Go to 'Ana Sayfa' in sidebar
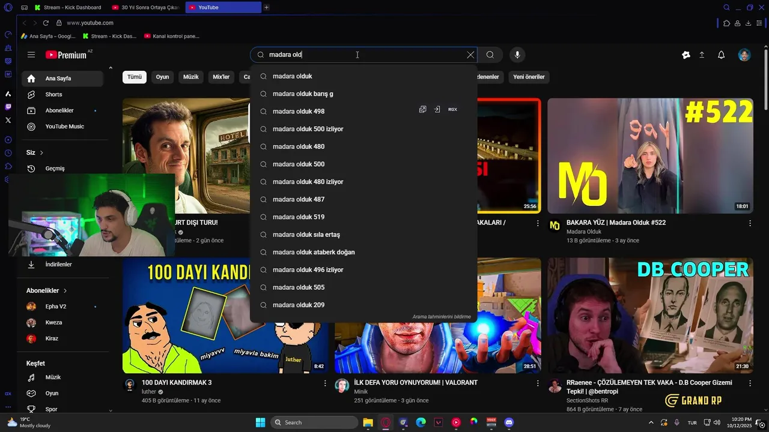The image size is (769, 432). pyautogui.click(x=62, y=79)
